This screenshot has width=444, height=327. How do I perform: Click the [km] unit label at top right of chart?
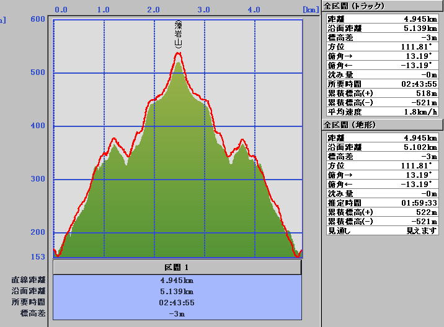(x=310, y=10)
